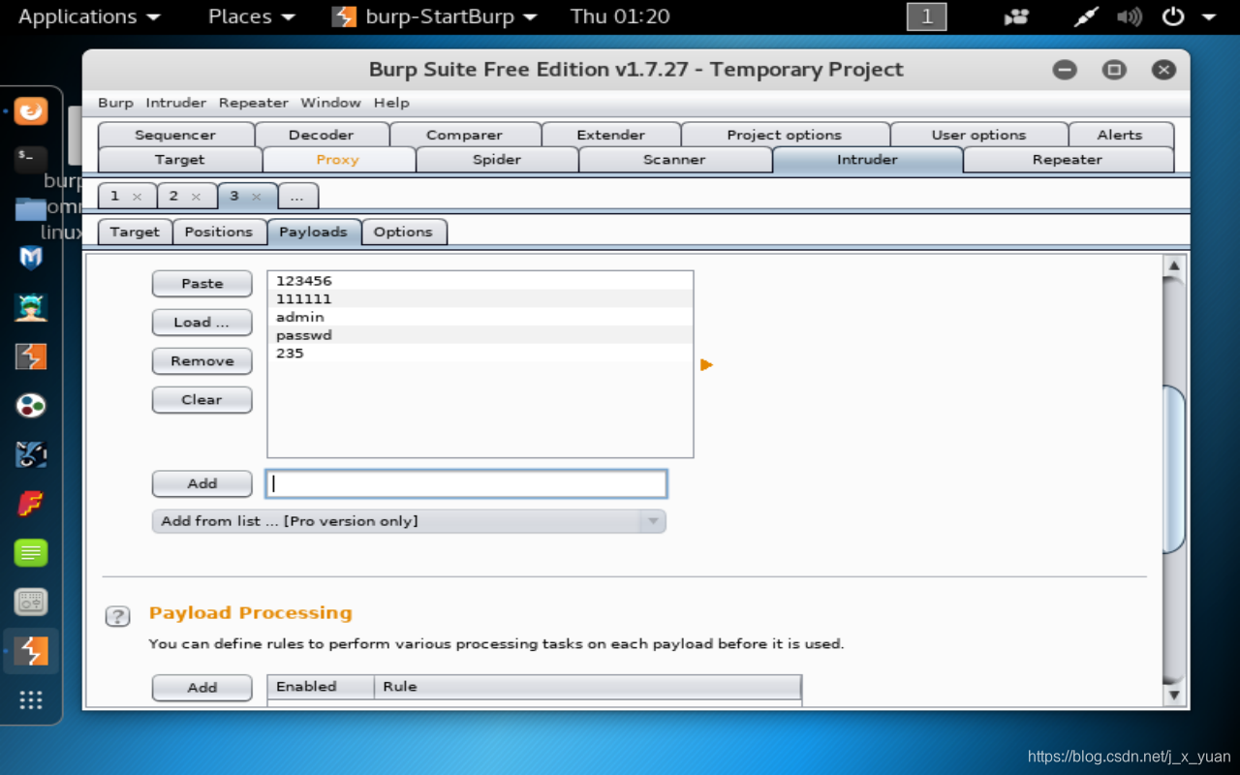This screenshot has height=775, width=1240.
Task: Open the power system menu icon
Action: 1173,16
